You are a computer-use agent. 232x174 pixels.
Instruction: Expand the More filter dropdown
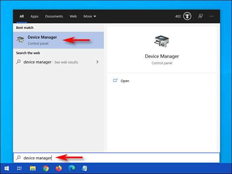(90, 16)
